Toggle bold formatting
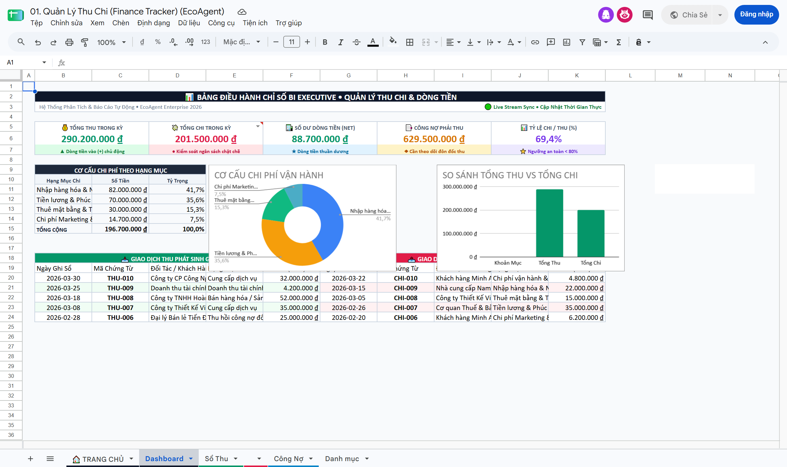The height and width of the screenshot is (467, 787). [x=325, y=42]
